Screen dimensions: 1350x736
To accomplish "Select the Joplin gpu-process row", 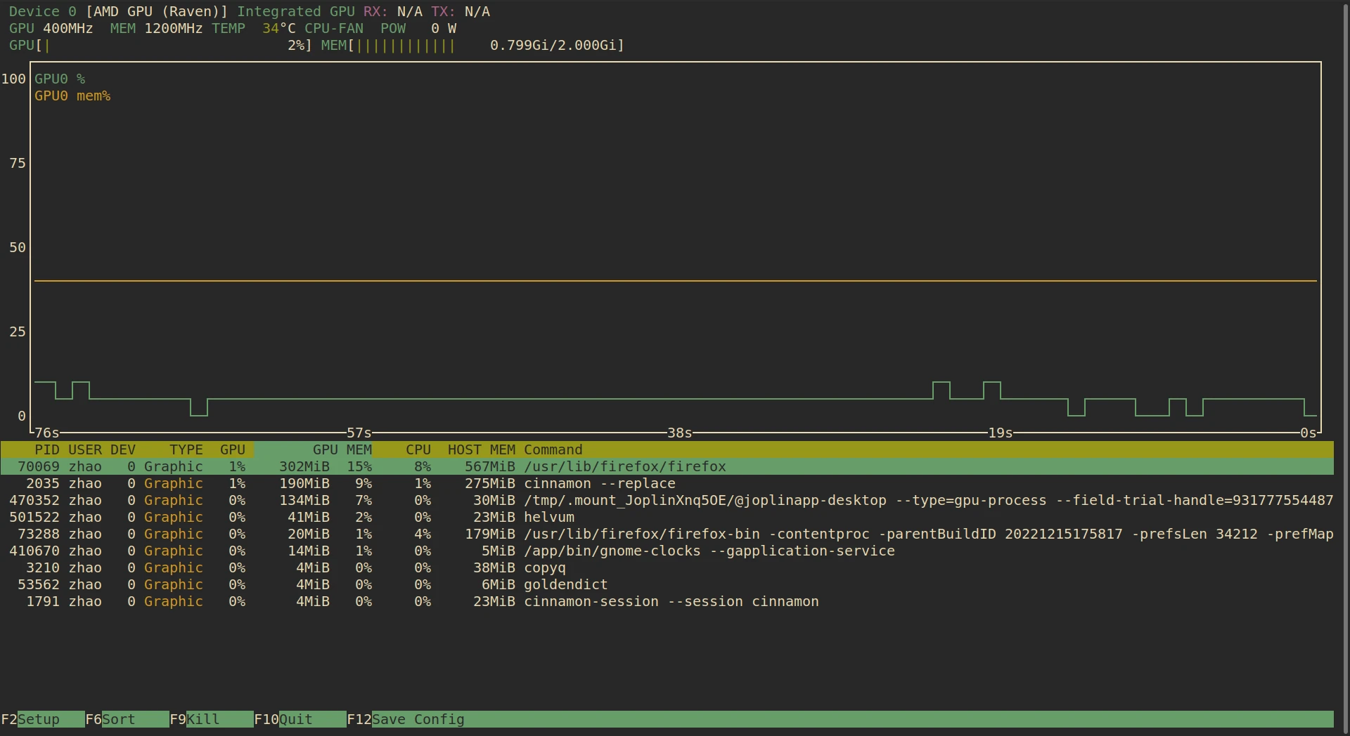I will tap(667, 500).
